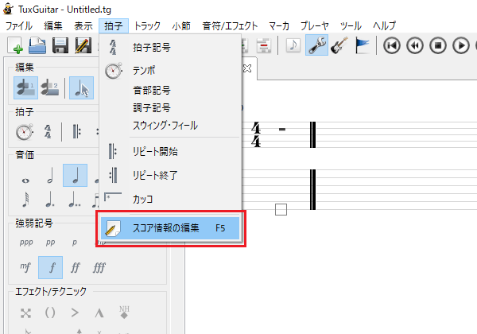Open the 音符/エフェクト menu

tap(230, 26)
